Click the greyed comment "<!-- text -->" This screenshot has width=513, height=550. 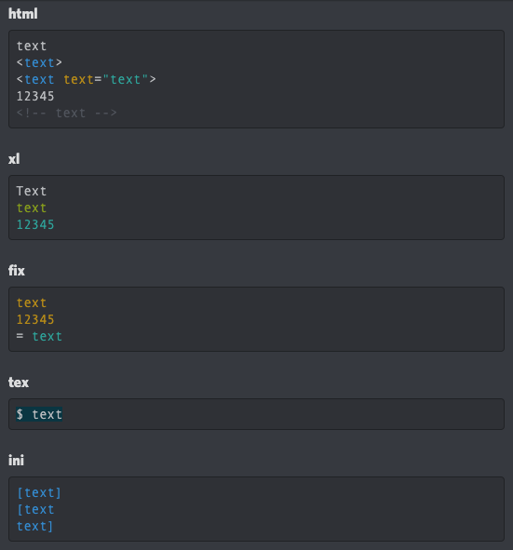click(67, 113)
